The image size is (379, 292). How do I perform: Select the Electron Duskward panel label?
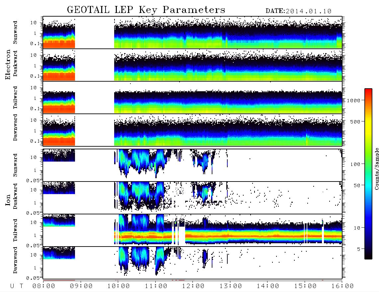pyautogui.click(x=15, y=63)
